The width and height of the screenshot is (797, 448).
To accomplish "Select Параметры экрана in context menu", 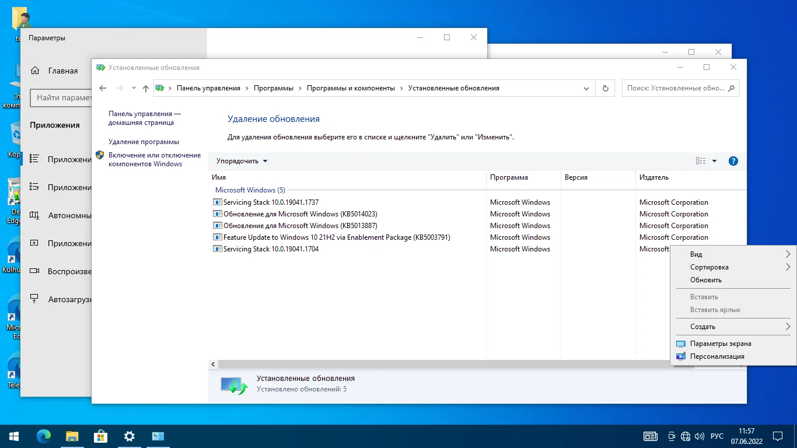I will (721, 344).
